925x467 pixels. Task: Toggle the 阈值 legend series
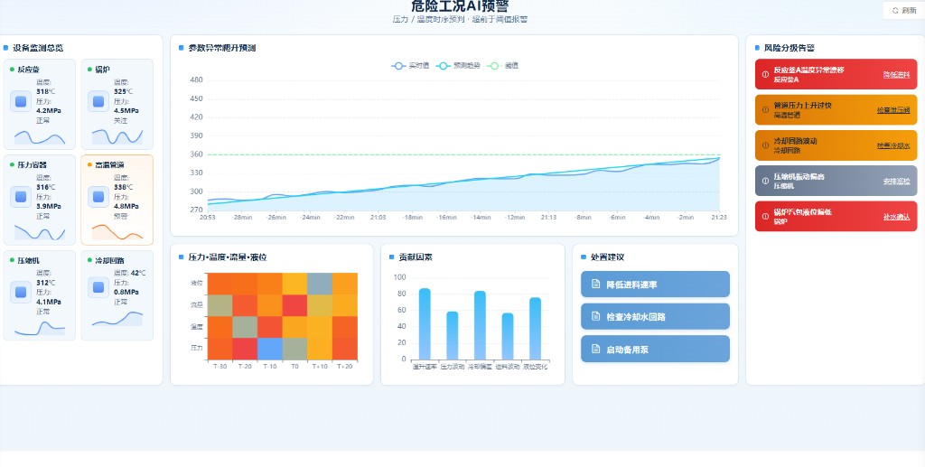coord(502,66)
